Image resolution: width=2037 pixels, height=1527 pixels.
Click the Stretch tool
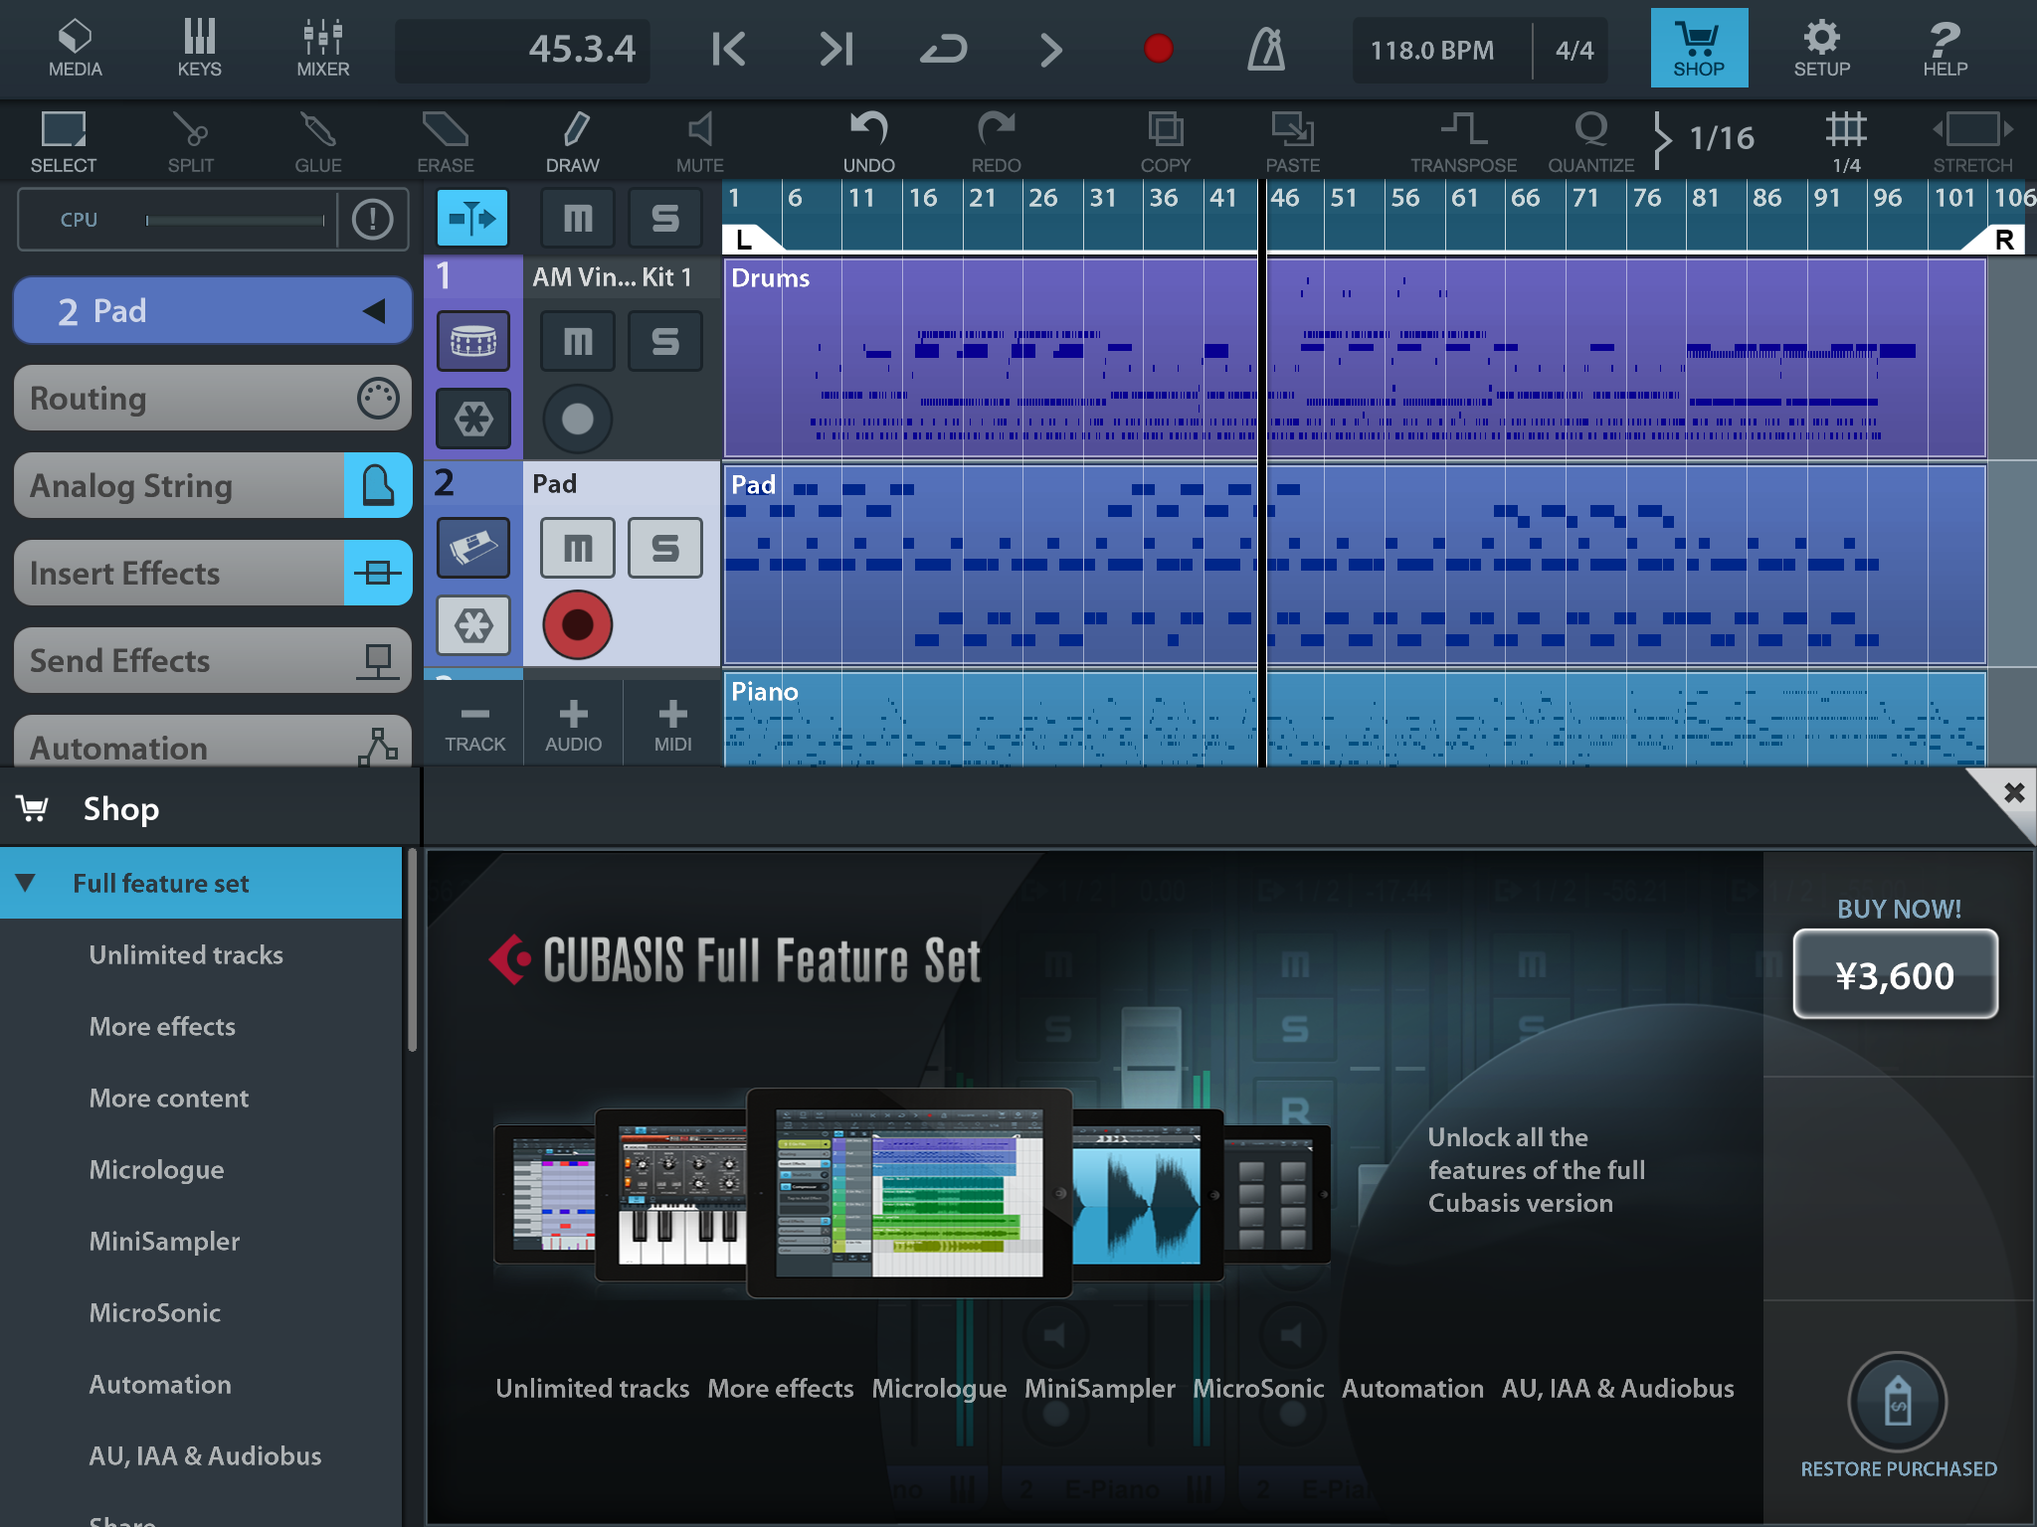tap(1973, 141)
